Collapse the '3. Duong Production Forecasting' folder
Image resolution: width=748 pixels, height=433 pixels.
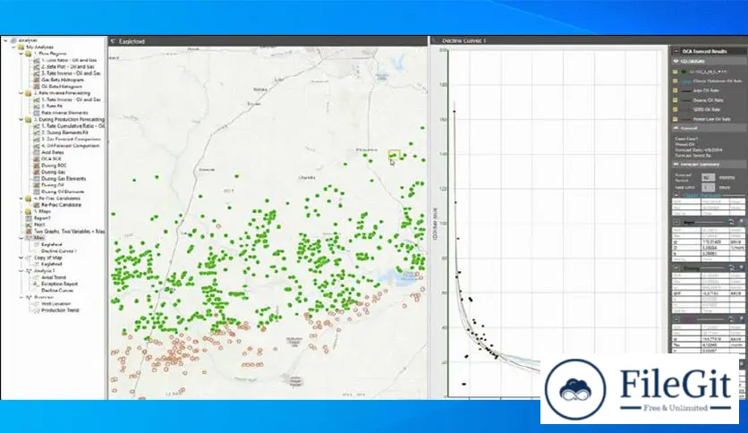pos(21,119)
